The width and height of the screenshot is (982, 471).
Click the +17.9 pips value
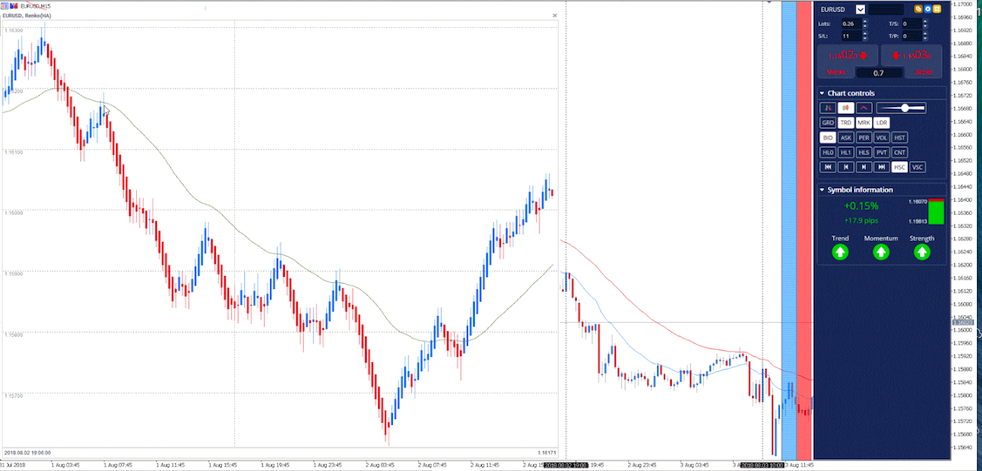(861, 221)
